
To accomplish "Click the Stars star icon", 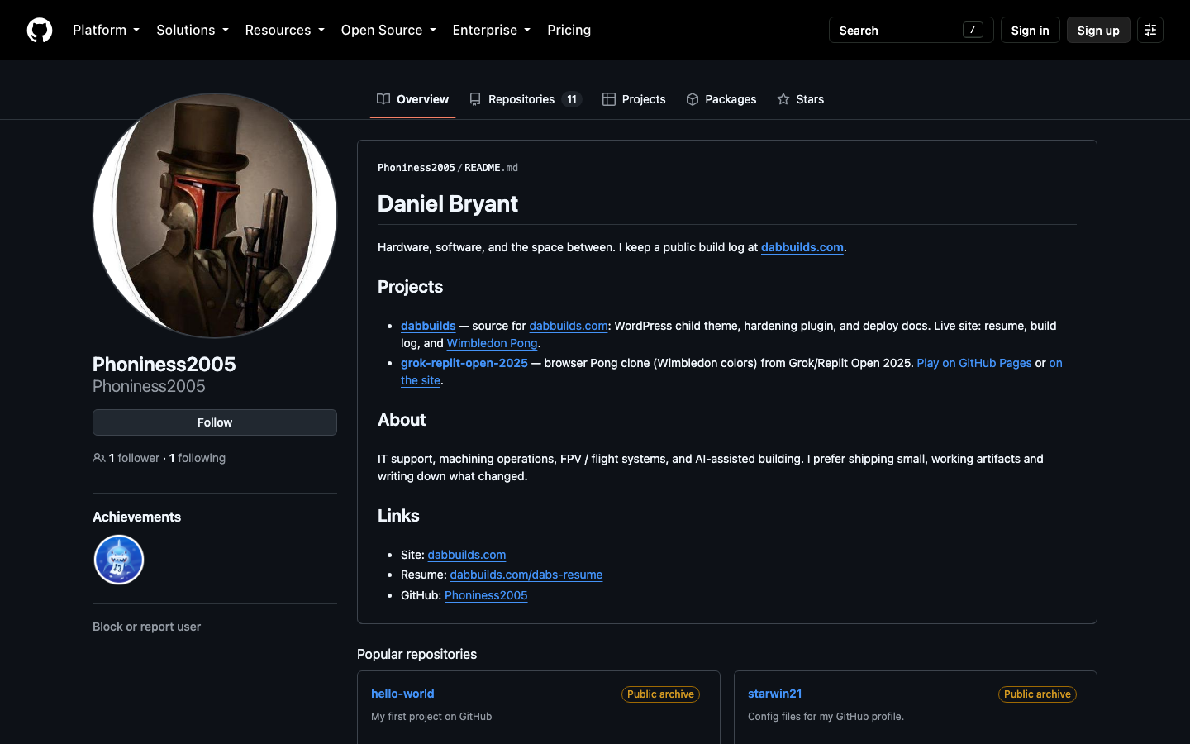I will [x=783, y=99].
